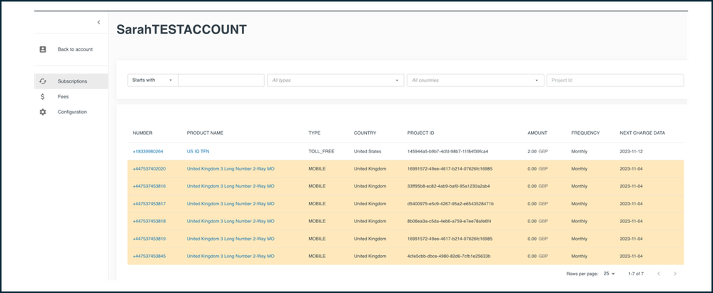Viewport: 713px width, 293px height.
Task: Open product link in +447537453845 row
Action: [231, 256]
